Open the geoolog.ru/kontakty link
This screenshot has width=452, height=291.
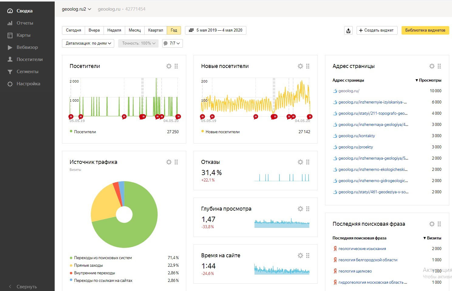pyautogui.click(x=357, y=136)
